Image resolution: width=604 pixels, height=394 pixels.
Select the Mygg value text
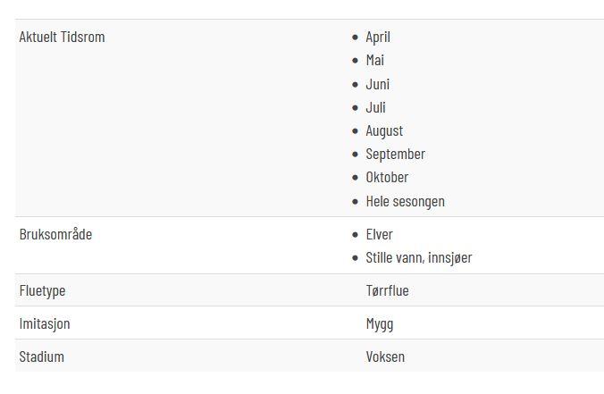(x=380, y=324)
